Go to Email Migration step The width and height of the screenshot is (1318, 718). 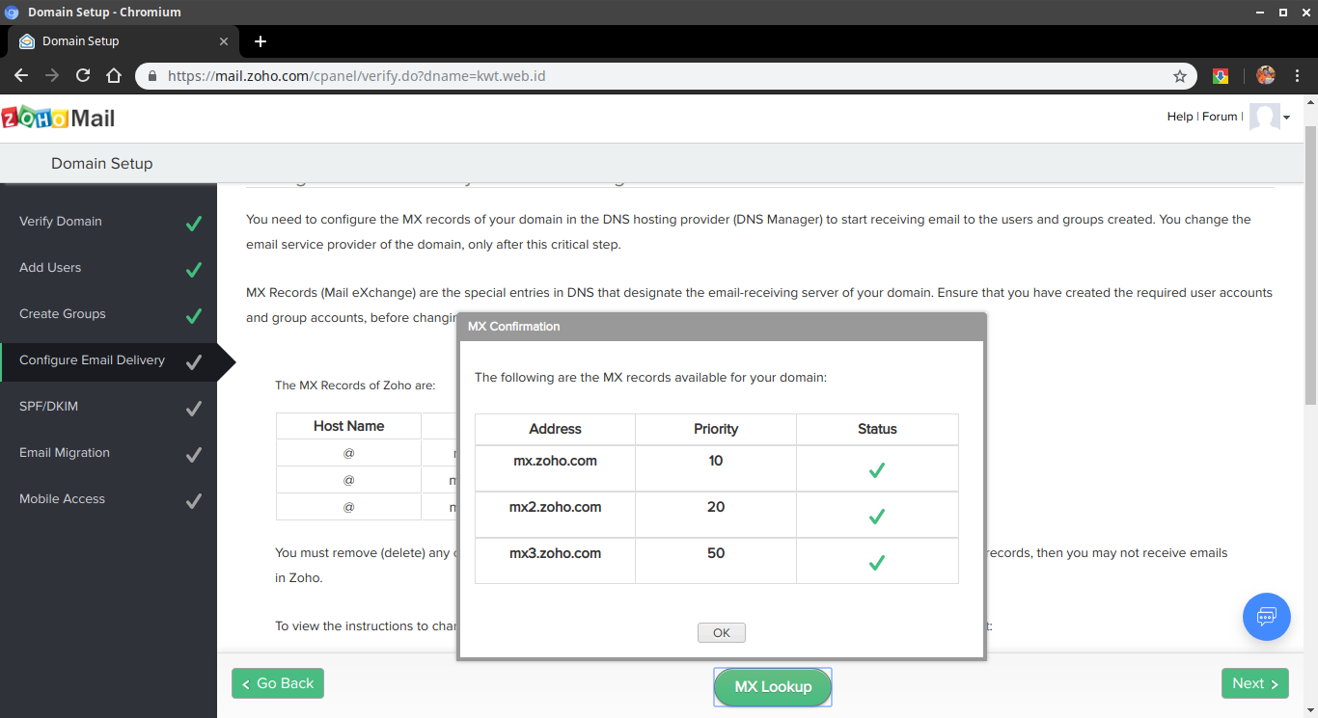(x=65, y=453)
